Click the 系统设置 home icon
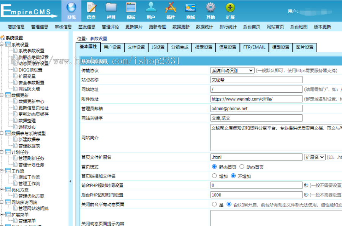Viewport: 342px width, 226px height. pos(3,38)
